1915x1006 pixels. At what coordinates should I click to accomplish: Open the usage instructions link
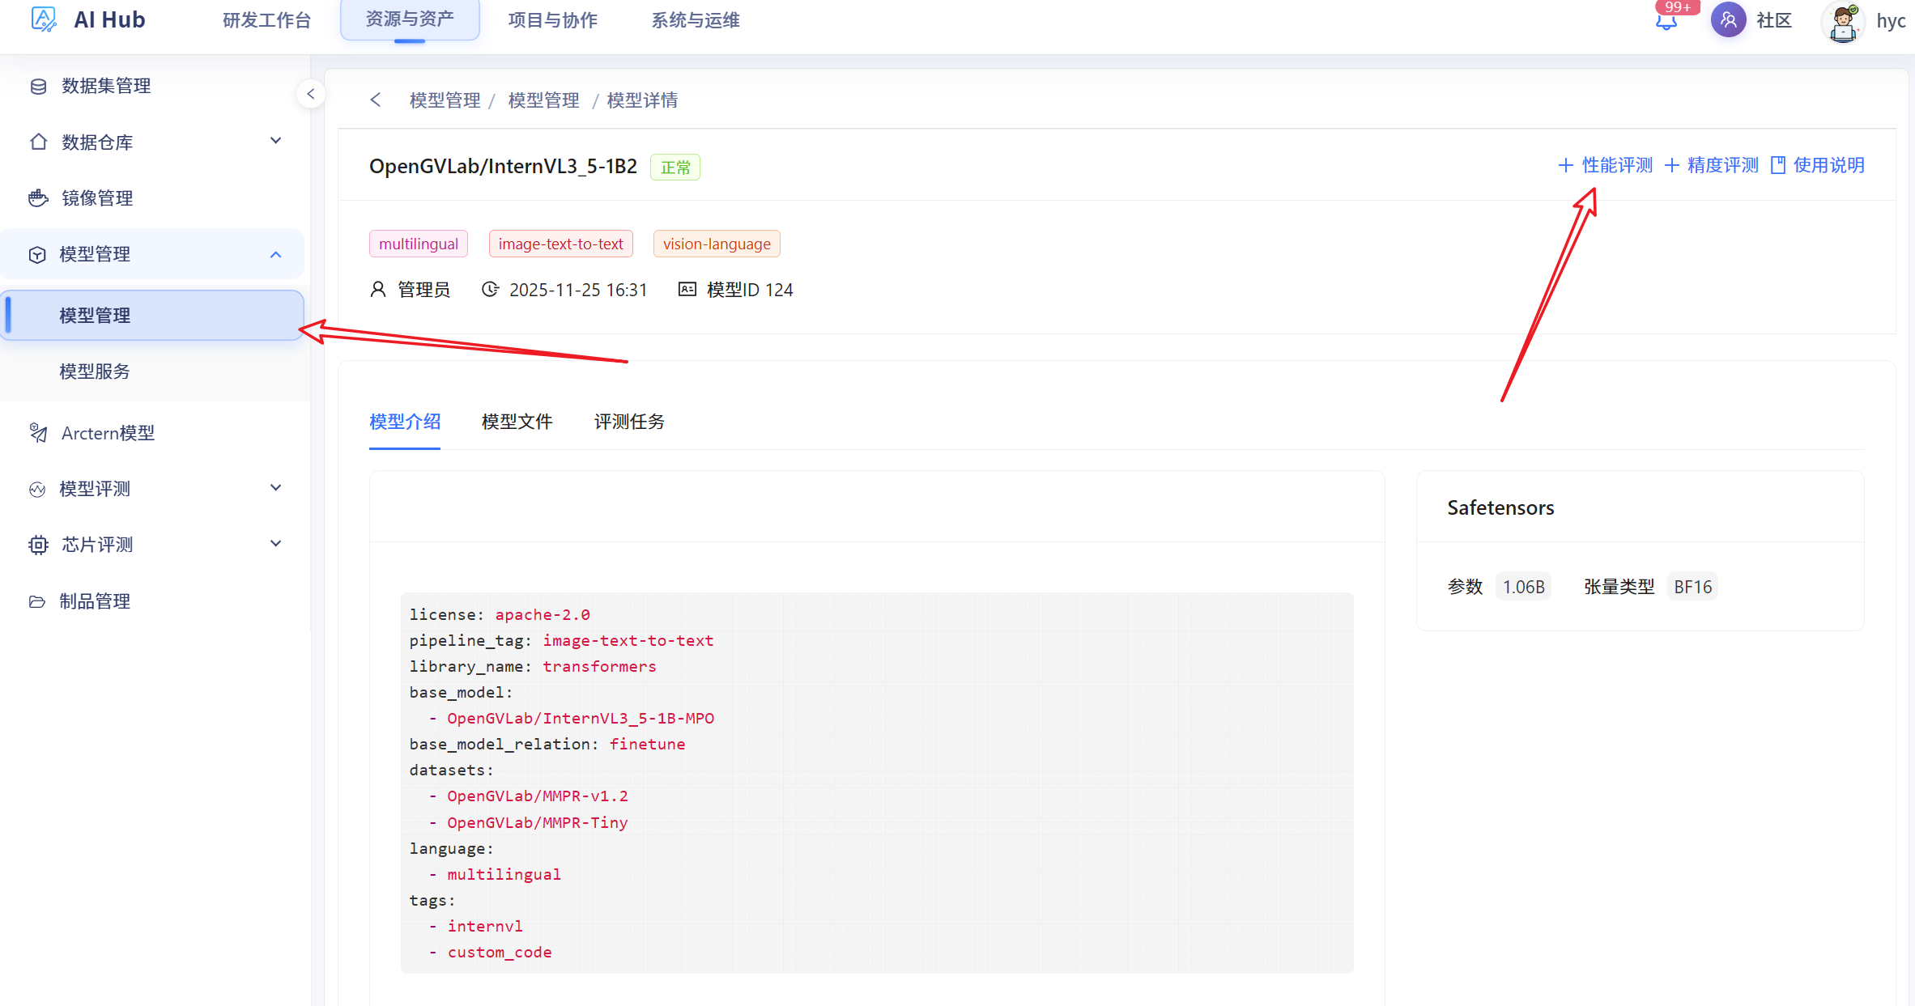point(1818,165)
